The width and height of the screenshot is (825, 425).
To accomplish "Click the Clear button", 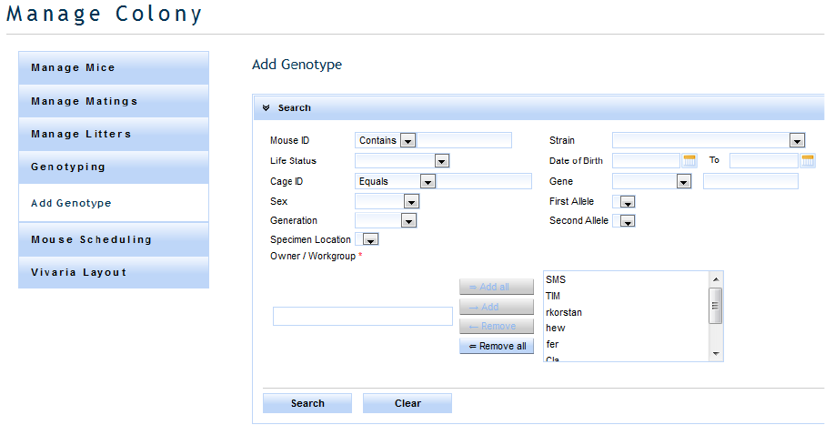I will [x=407, y=403].
